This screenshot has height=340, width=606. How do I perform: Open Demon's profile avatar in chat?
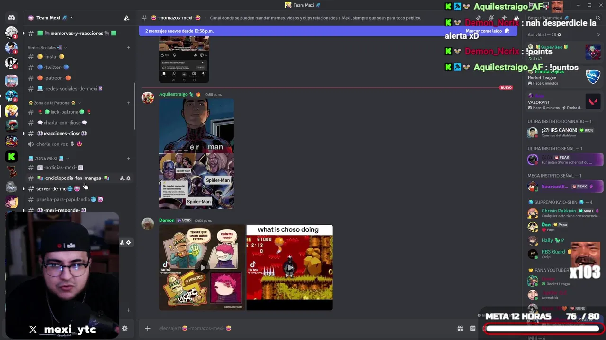point(148,224)
